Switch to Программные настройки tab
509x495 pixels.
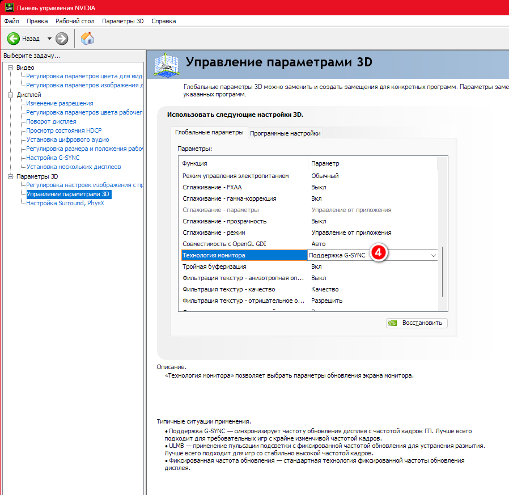pyautogui.click(x=285, y=133)
